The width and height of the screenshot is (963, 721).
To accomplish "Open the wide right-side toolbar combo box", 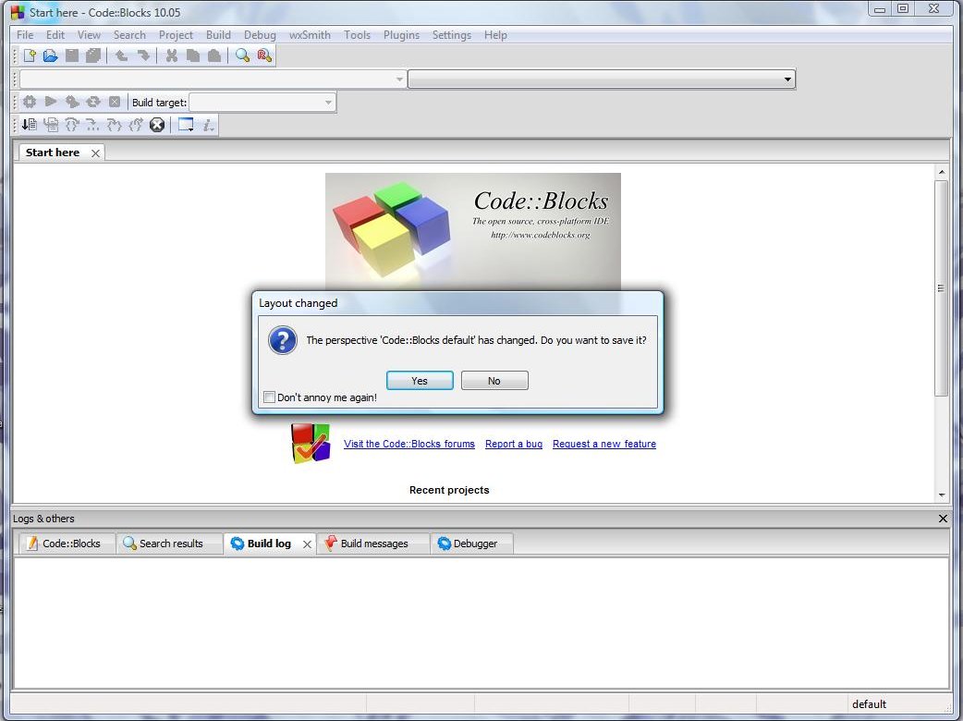I will point(787,79).
